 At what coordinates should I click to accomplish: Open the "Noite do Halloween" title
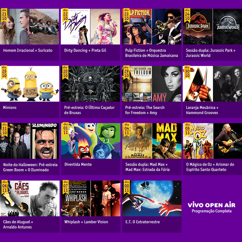point(30,167)
